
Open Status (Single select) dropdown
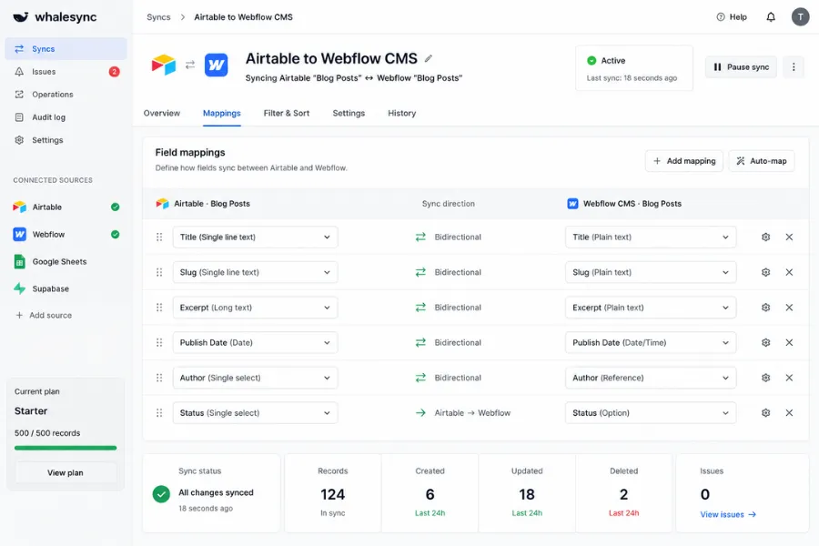tap(255, 413)
